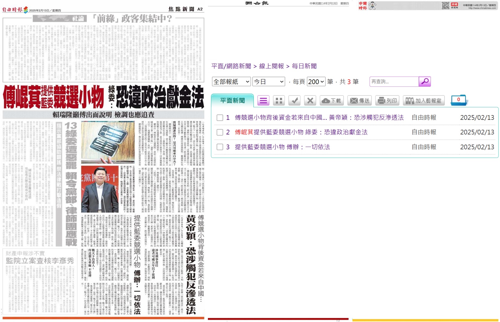
Task: Check the box for result 3
Action: pos(220,147)
